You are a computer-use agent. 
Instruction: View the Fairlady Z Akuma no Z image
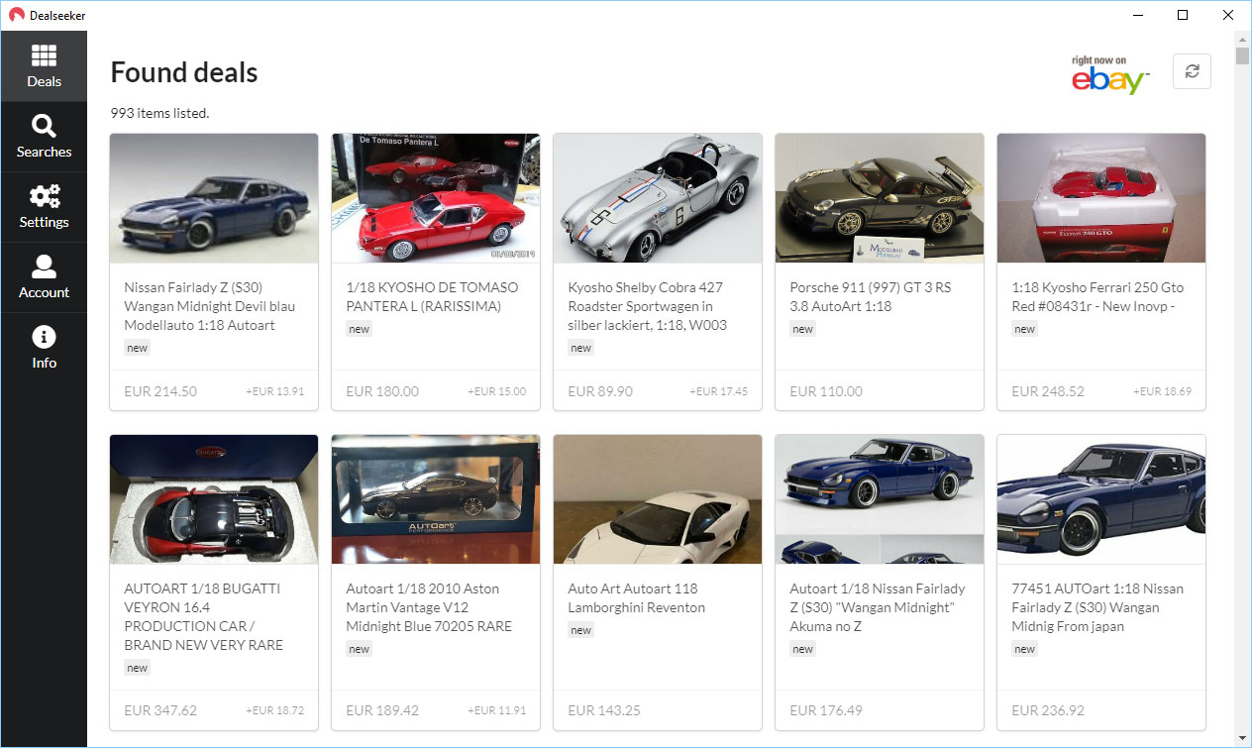point(880,499)
